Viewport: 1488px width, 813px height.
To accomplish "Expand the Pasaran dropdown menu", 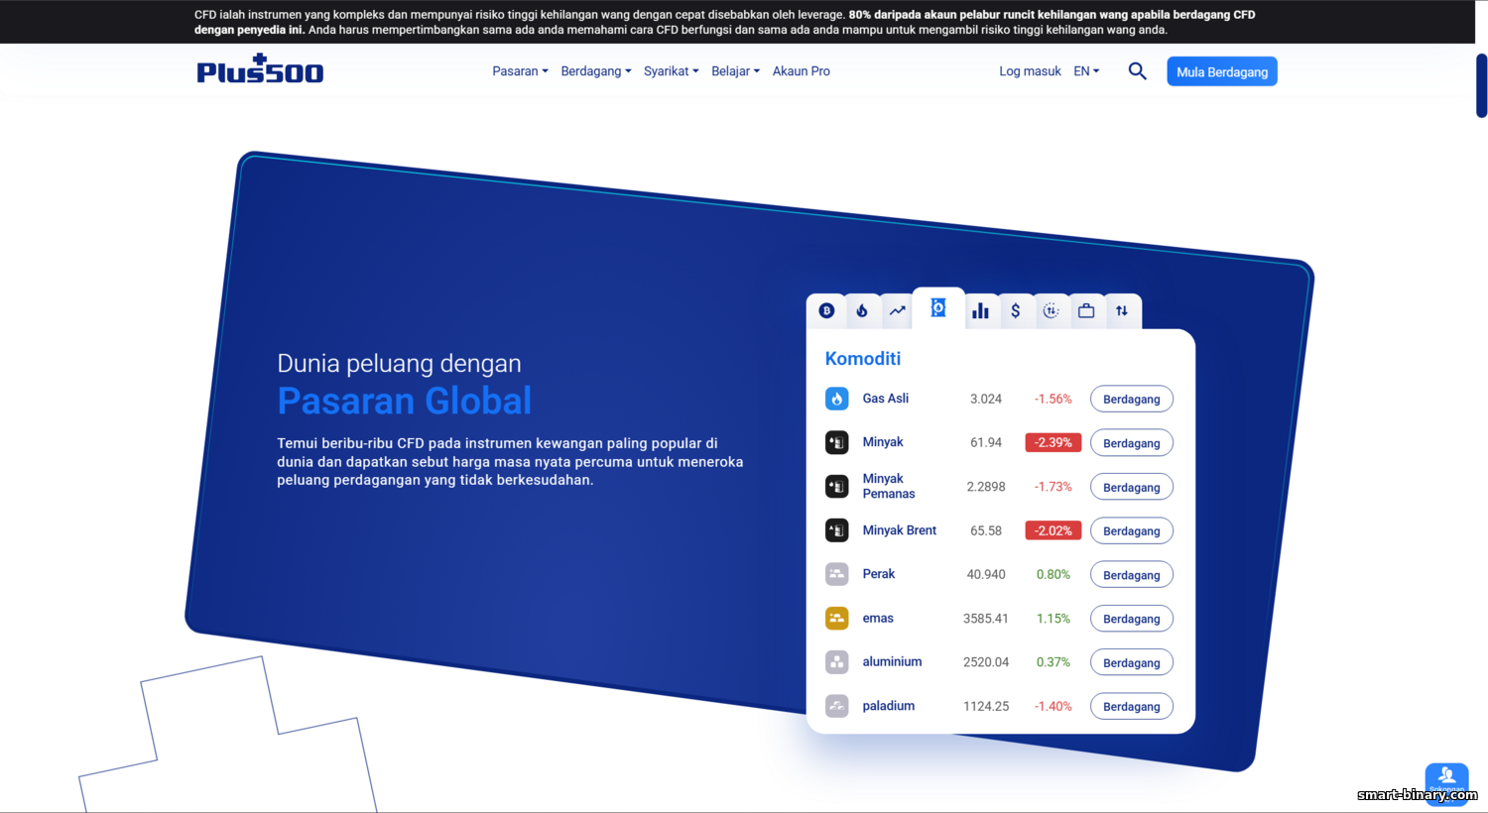I will 520,71.
